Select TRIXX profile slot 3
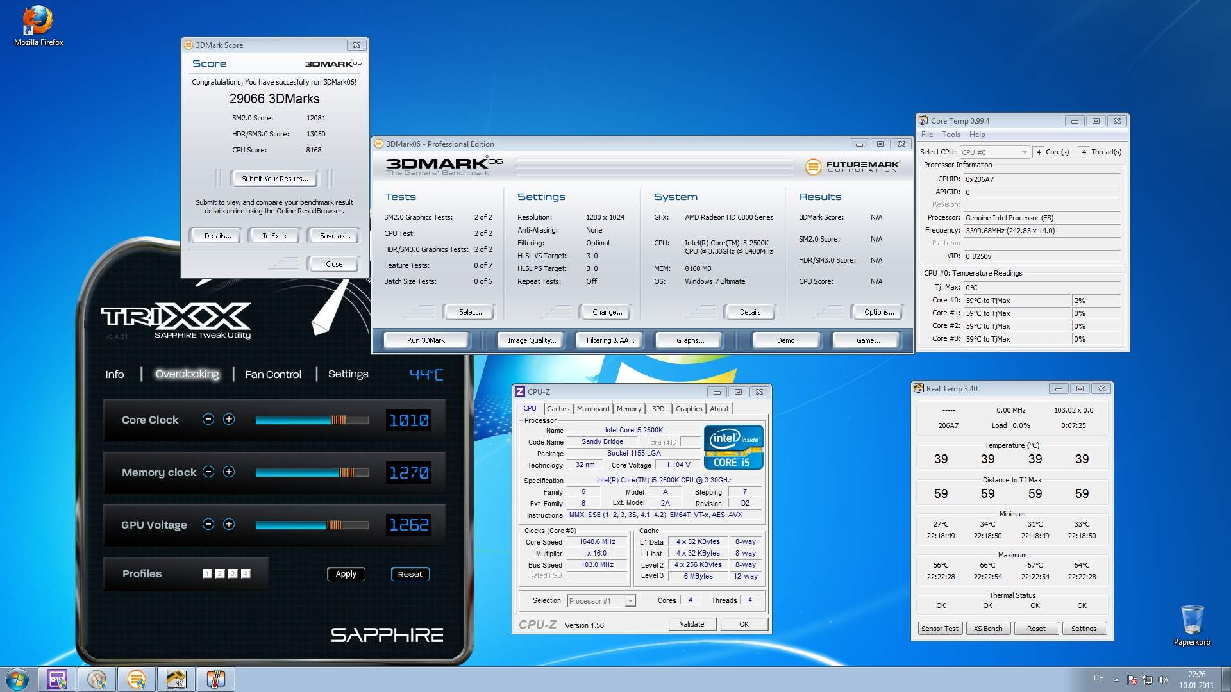1231x692 pixels. tap(233, 573)
